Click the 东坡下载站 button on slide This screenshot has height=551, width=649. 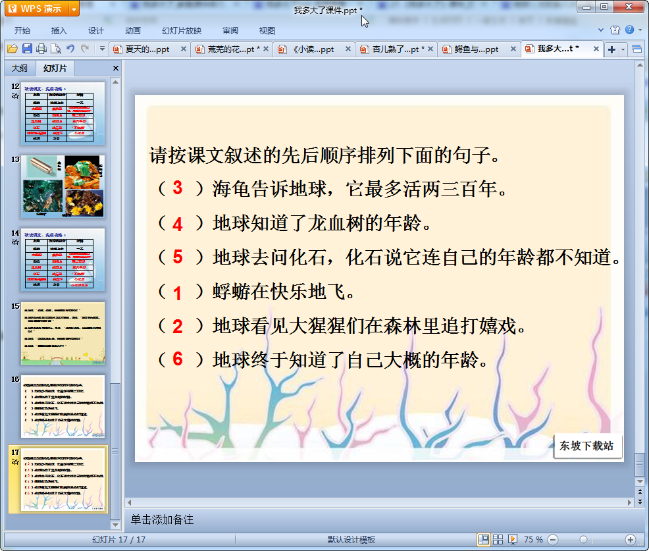587,446
